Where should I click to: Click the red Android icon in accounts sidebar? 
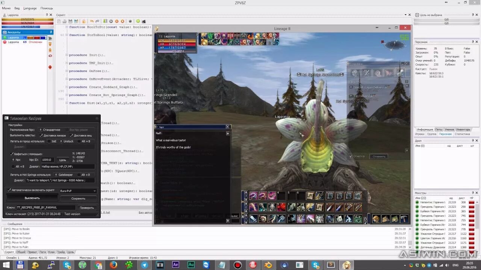[50, 67]
